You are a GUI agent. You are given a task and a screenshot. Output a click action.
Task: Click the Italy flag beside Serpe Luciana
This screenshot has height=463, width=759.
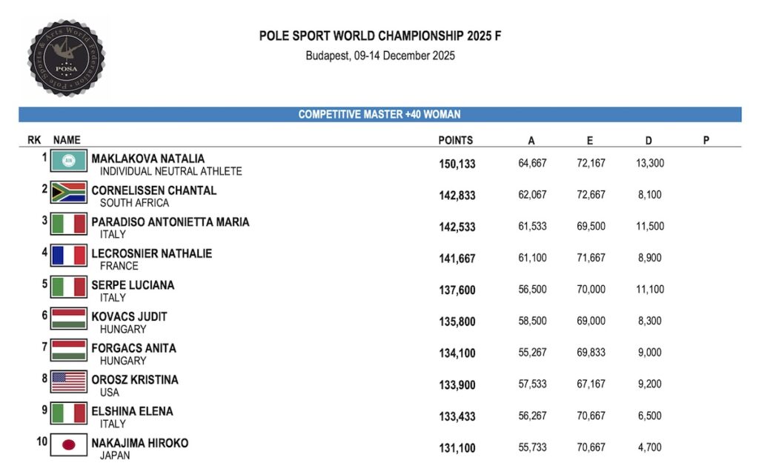click(69, 287)
